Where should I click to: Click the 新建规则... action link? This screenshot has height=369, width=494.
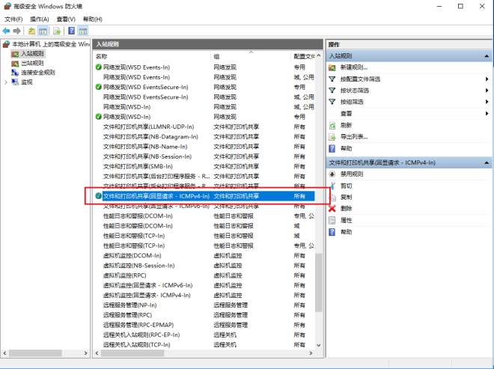pyautogui.click(x=354, y=67)
